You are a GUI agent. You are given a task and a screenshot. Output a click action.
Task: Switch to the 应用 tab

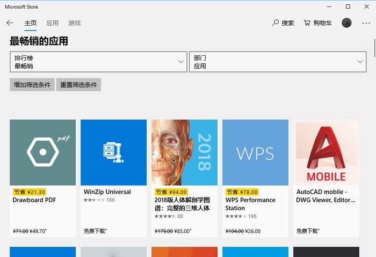[x=52, y=23]
